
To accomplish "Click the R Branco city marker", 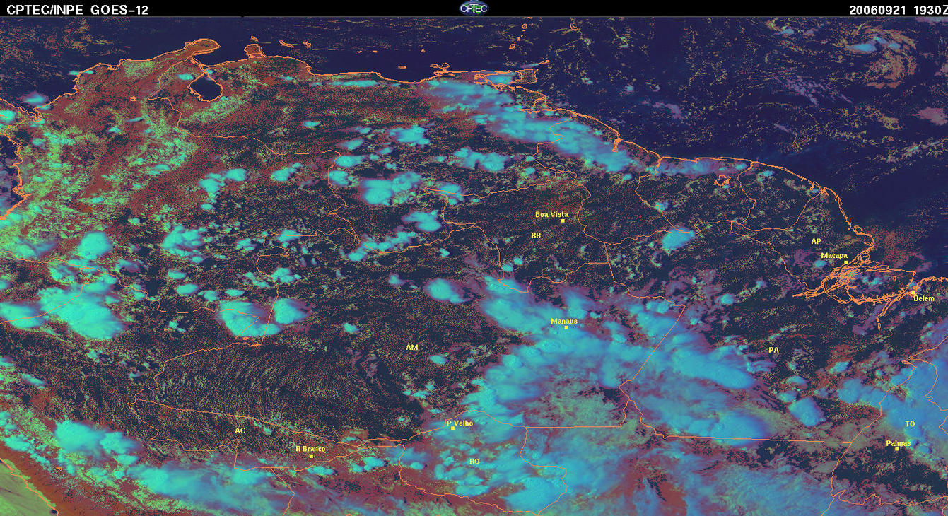I will point(311,456).
